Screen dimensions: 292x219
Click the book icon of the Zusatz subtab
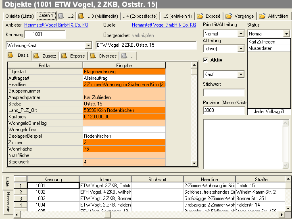[36, 56]
